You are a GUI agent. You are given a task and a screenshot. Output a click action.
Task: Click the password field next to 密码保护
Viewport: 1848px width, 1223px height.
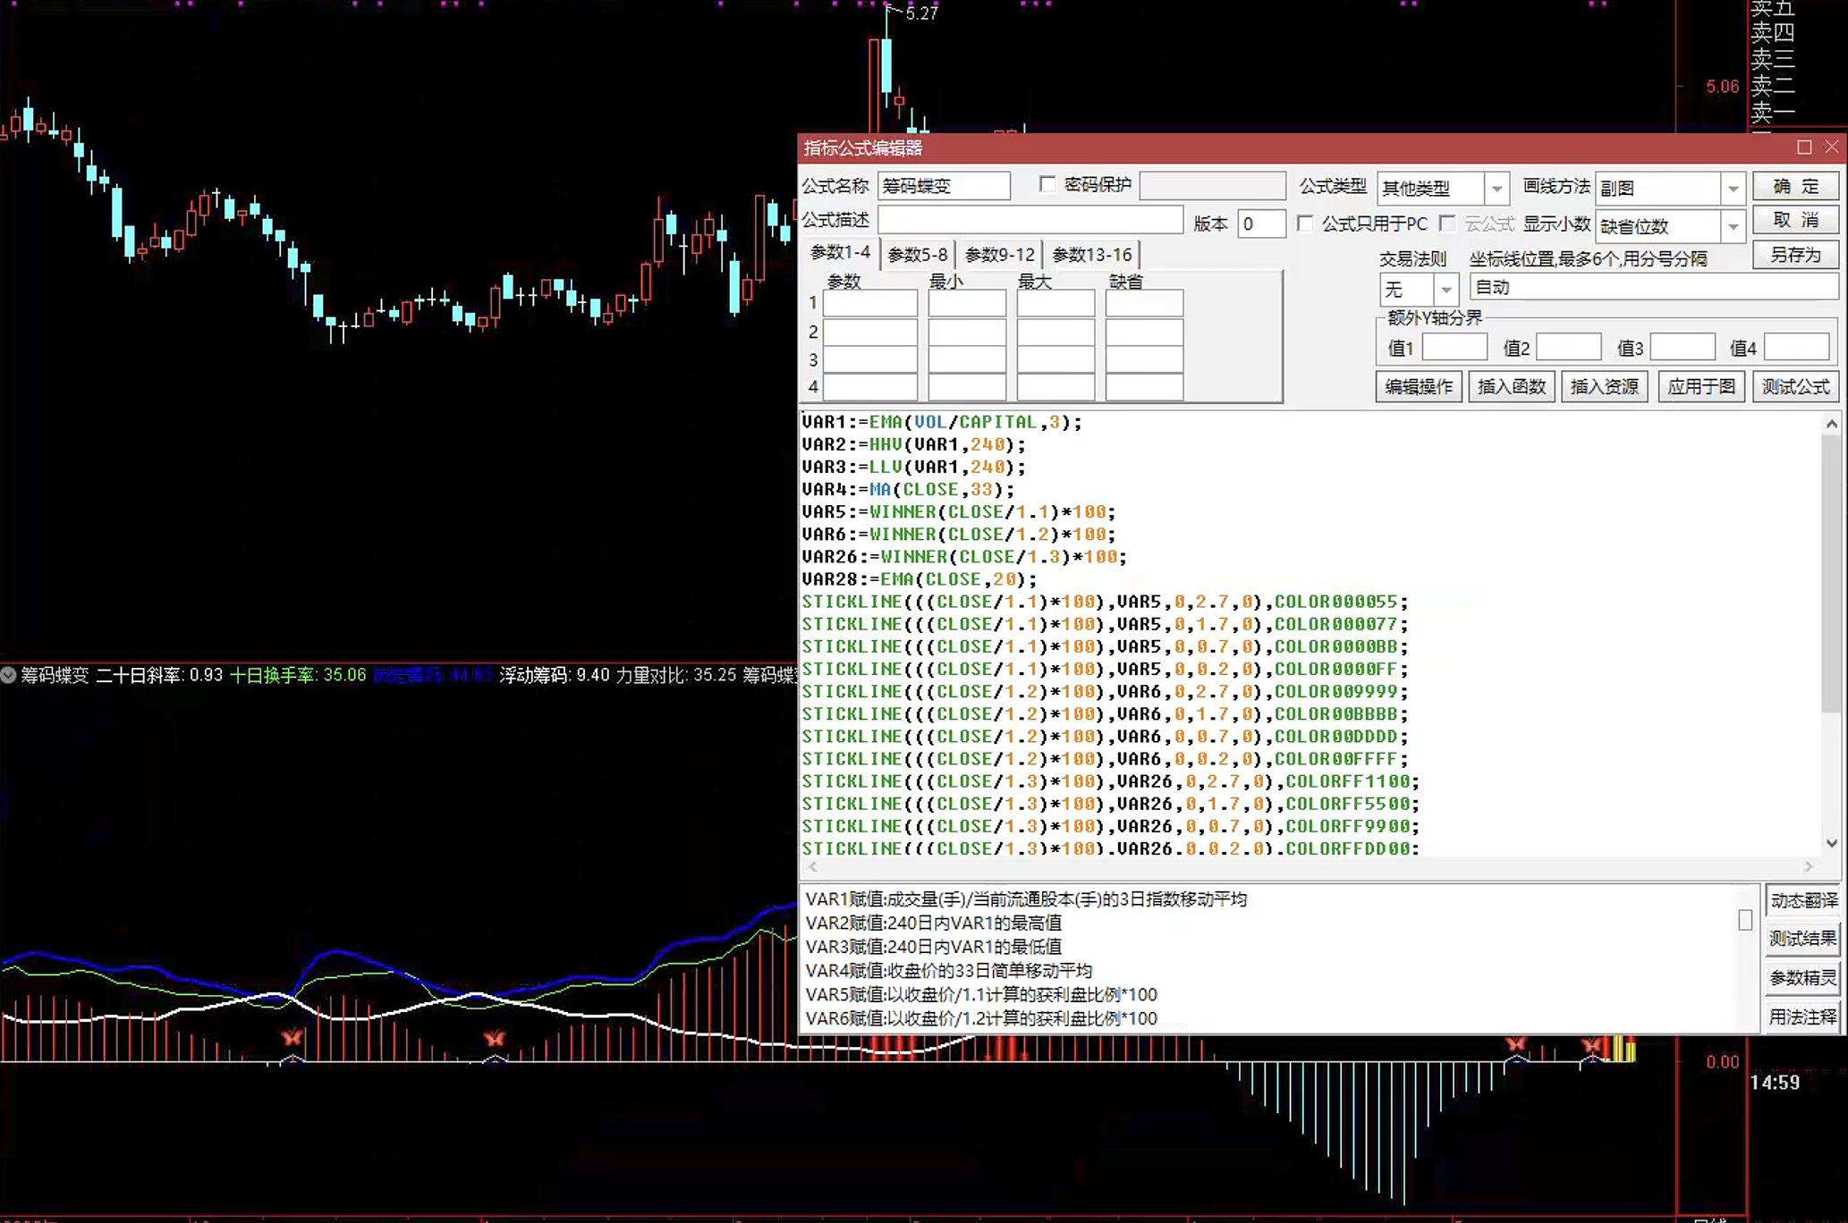click(1213, 185)
